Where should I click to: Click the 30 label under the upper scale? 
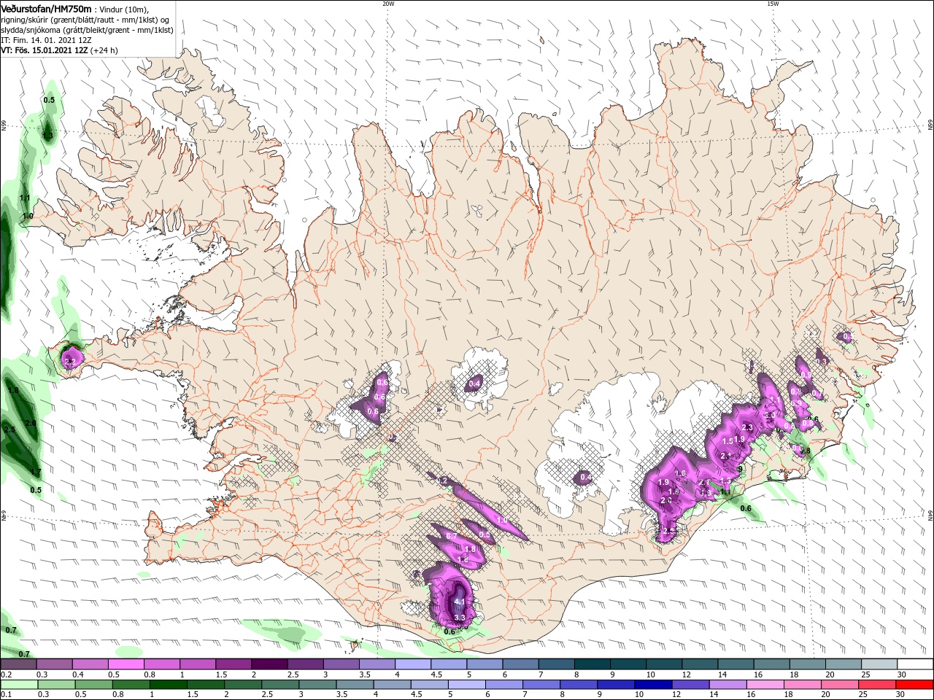tap(902, 674)
